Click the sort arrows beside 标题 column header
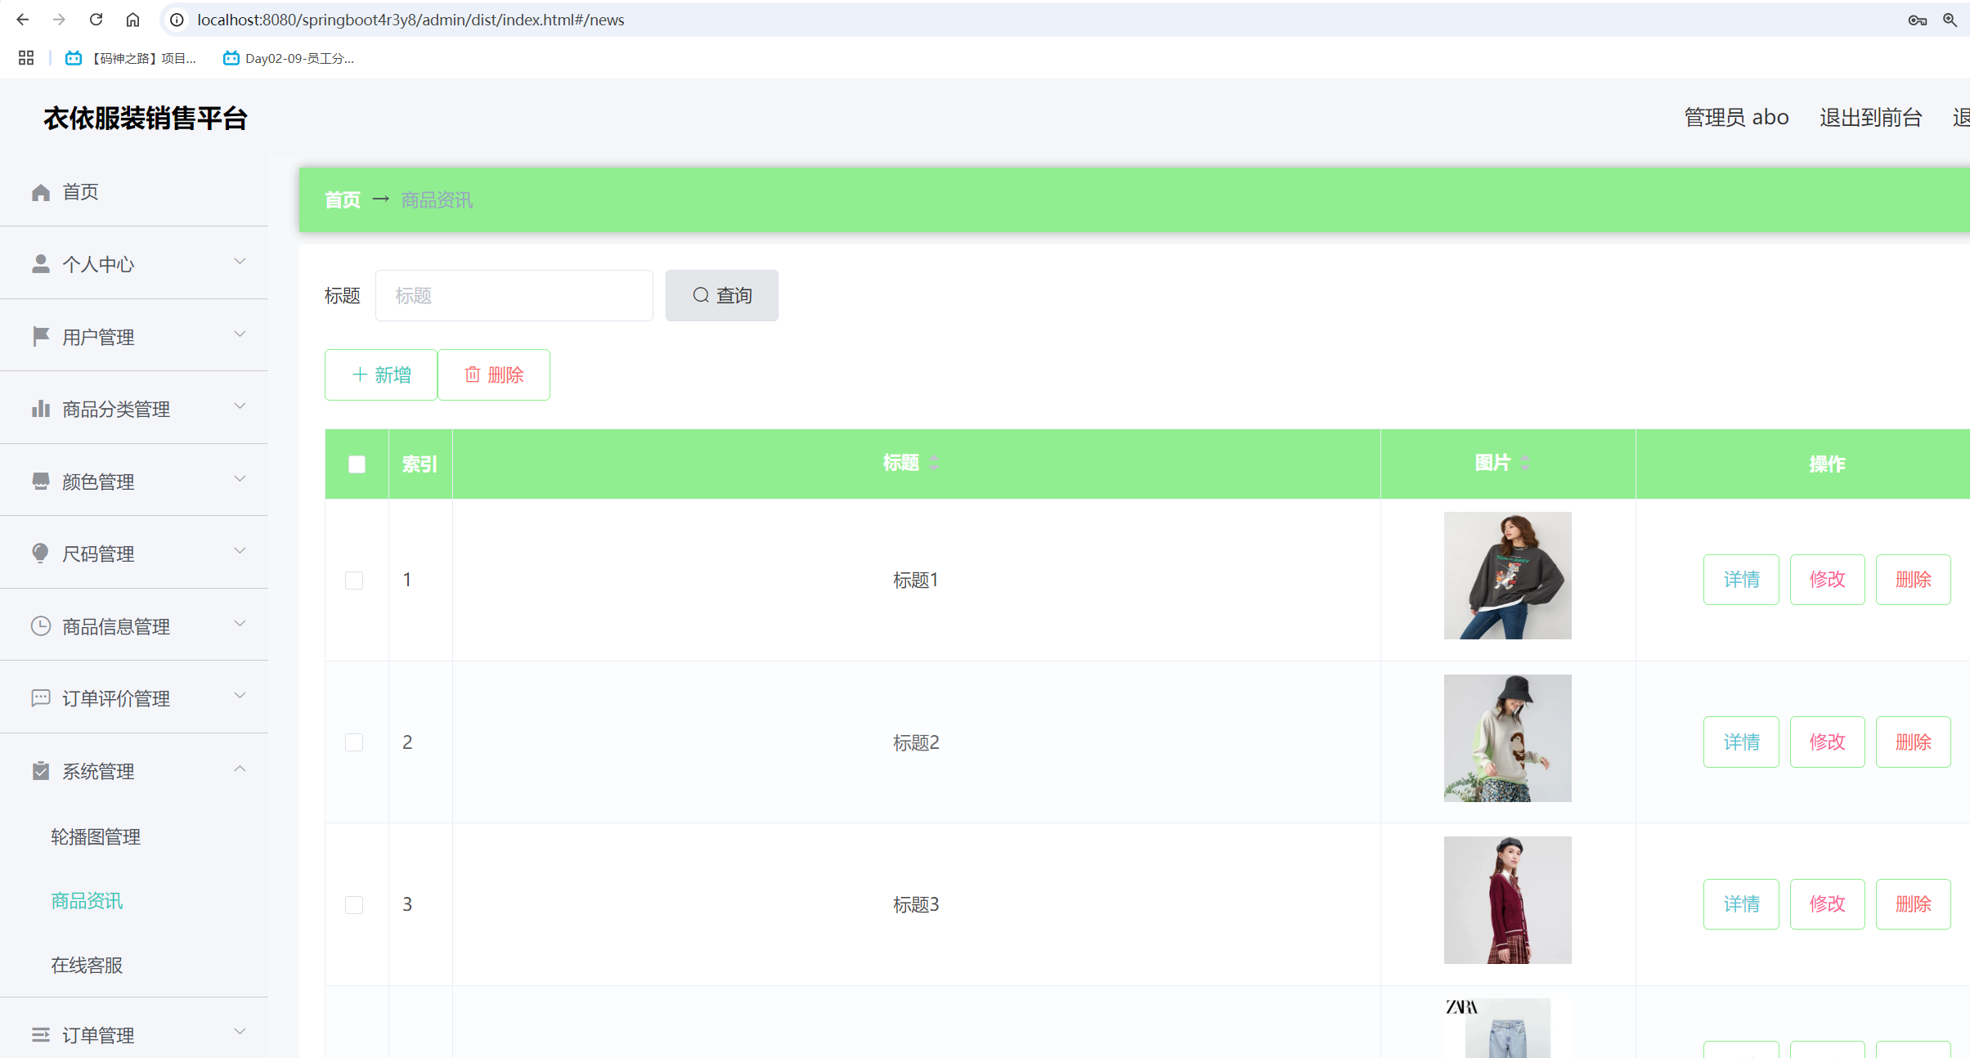The height and width of the screenshot is (1058, 1970). [x=934, y=463]
